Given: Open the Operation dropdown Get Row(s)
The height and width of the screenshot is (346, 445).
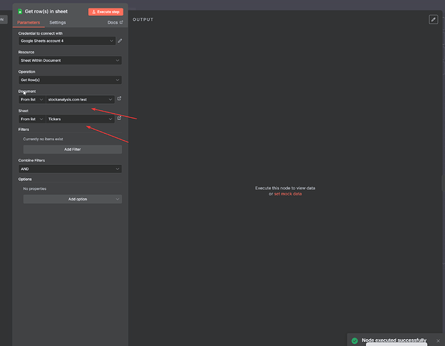Looking at the screenshot, I should (70, 80).
